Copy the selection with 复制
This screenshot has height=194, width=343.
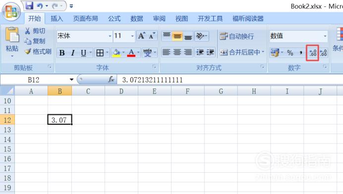[x=35, y=41]
